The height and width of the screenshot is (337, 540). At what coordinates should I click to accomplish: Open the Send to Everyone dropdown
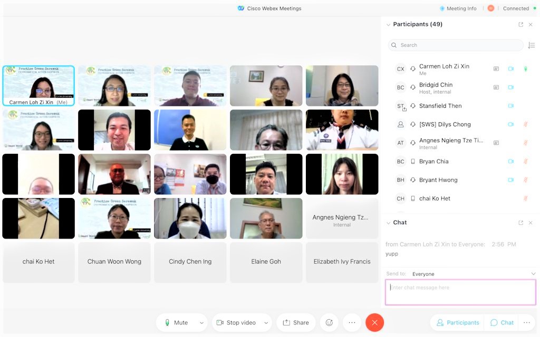pyautogui.click(x=473, y=274)
